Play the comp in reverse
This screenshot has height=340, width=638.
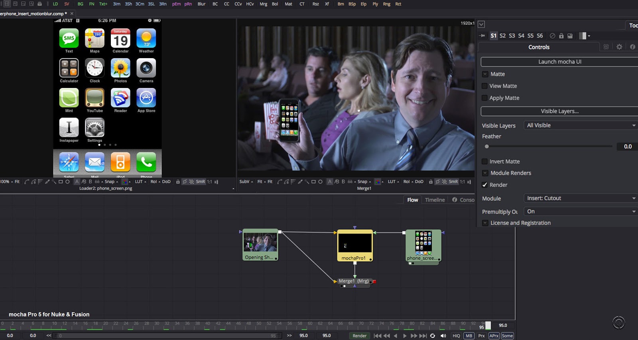click(395, 336)
